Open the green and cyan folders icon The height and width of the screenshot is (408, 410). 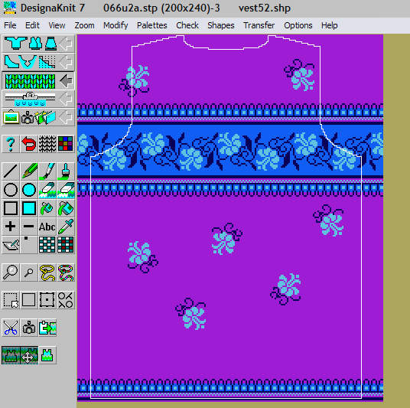(x=45, y=118)
